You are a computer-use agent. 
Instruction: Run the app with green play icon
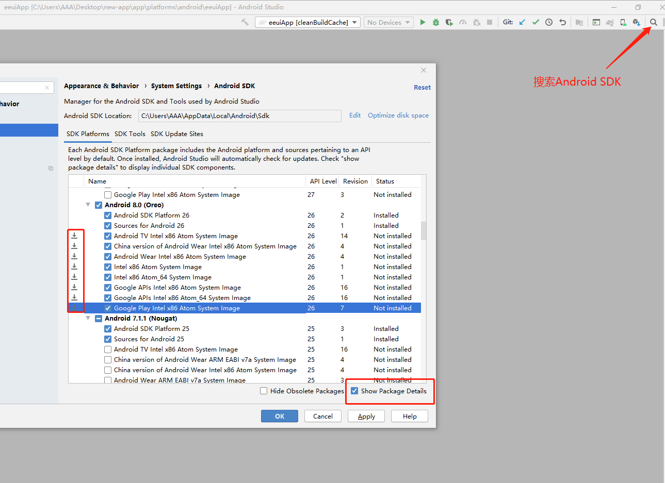423,22
